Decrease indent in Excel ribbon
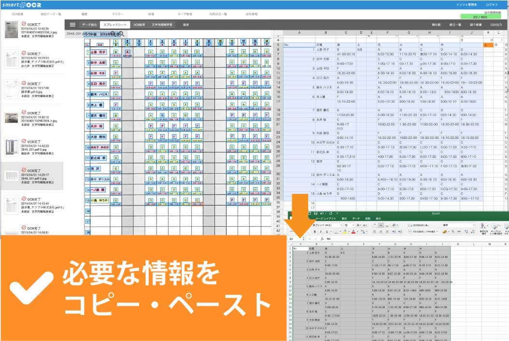Viewport: 509px width, 341px height. [394, 232]
